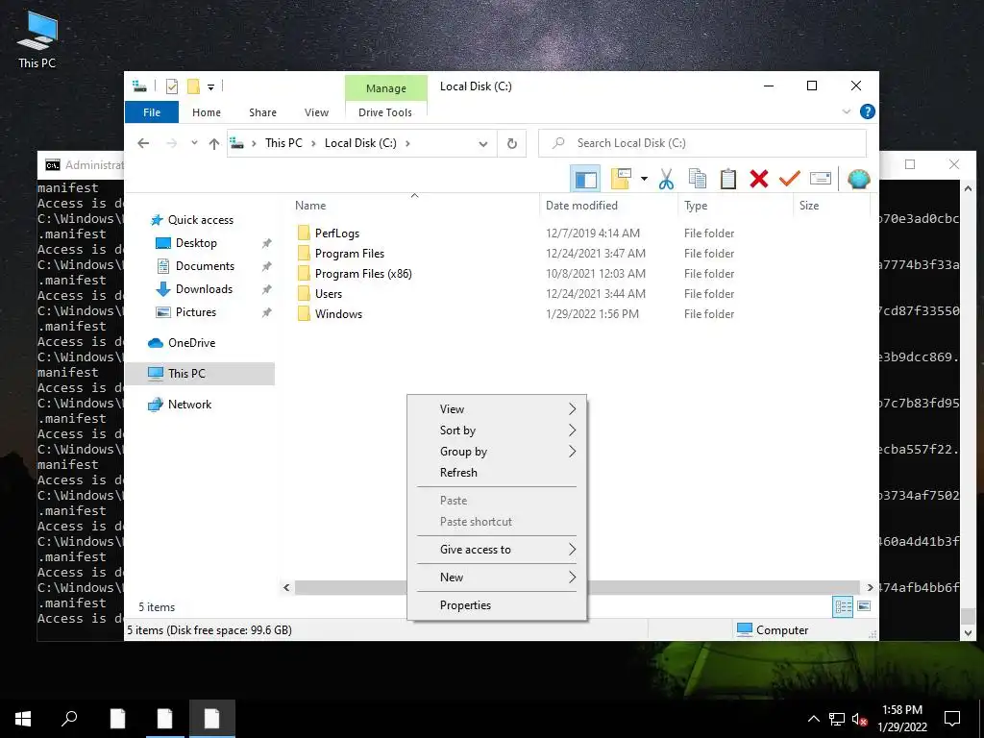Open the File tab
984x738 pixels.
[152, 112]
